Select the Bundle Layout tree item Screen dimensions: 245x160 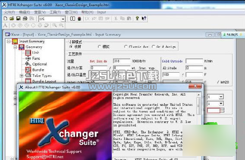pyautogui.click(x=44, y=81)
